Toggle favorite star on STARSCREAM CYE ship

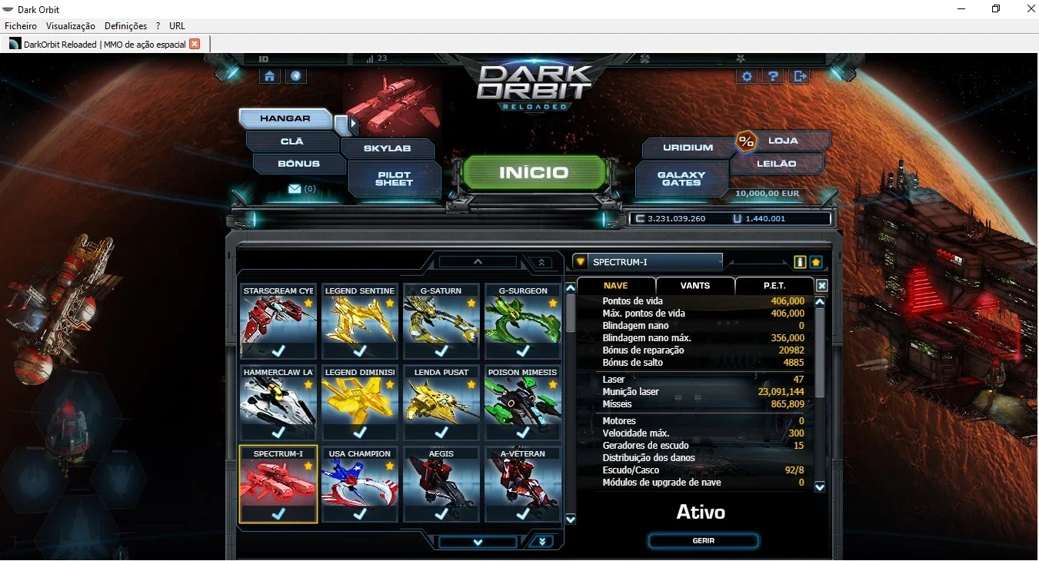pos(308,304)
